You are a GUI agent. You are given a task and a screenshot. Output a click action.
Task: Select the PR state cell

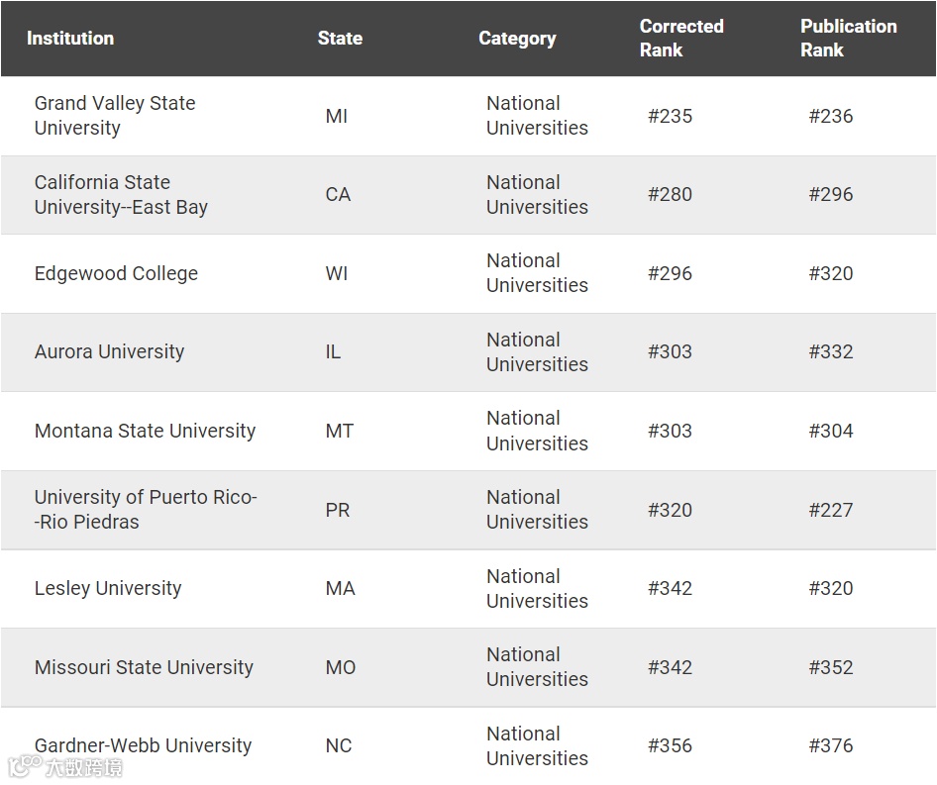click(337, 511)
